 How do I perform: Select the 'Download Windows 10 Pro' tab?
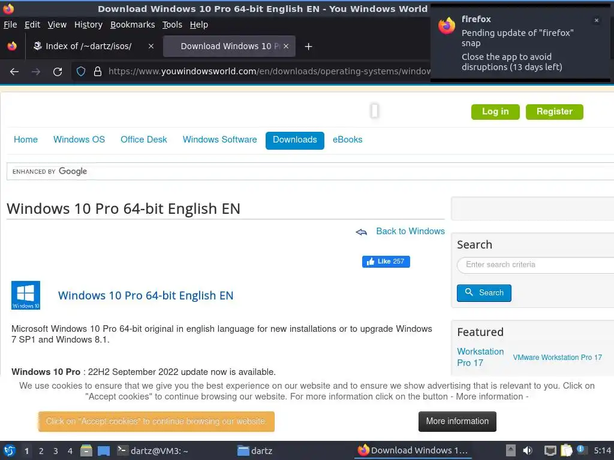[x=229, y=46]
